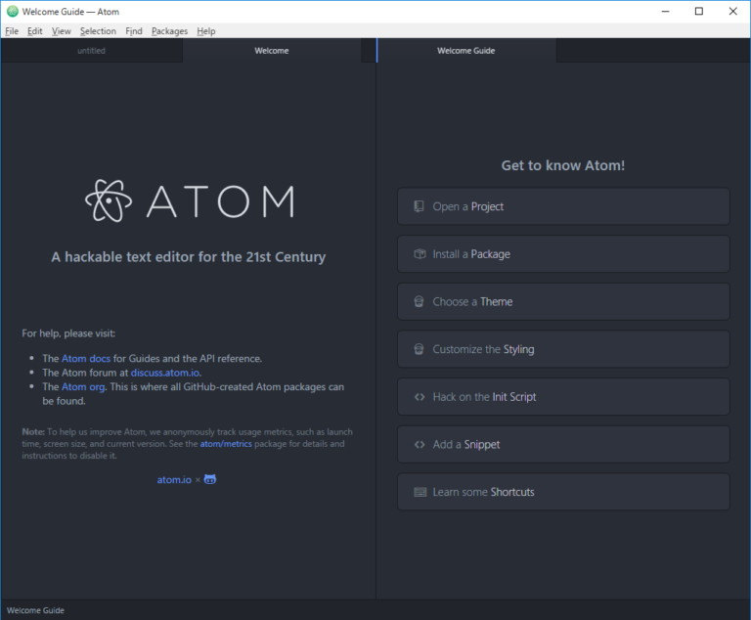This screenshot has width=751, height=620.
Task: Open the atom/metrics package link
Action: [x=226, y=444]
